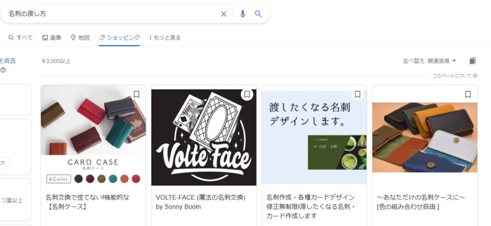Click into the 名刺の渡し方 search field
This screenshot has height=226, width=491.
tap(110, 14)
